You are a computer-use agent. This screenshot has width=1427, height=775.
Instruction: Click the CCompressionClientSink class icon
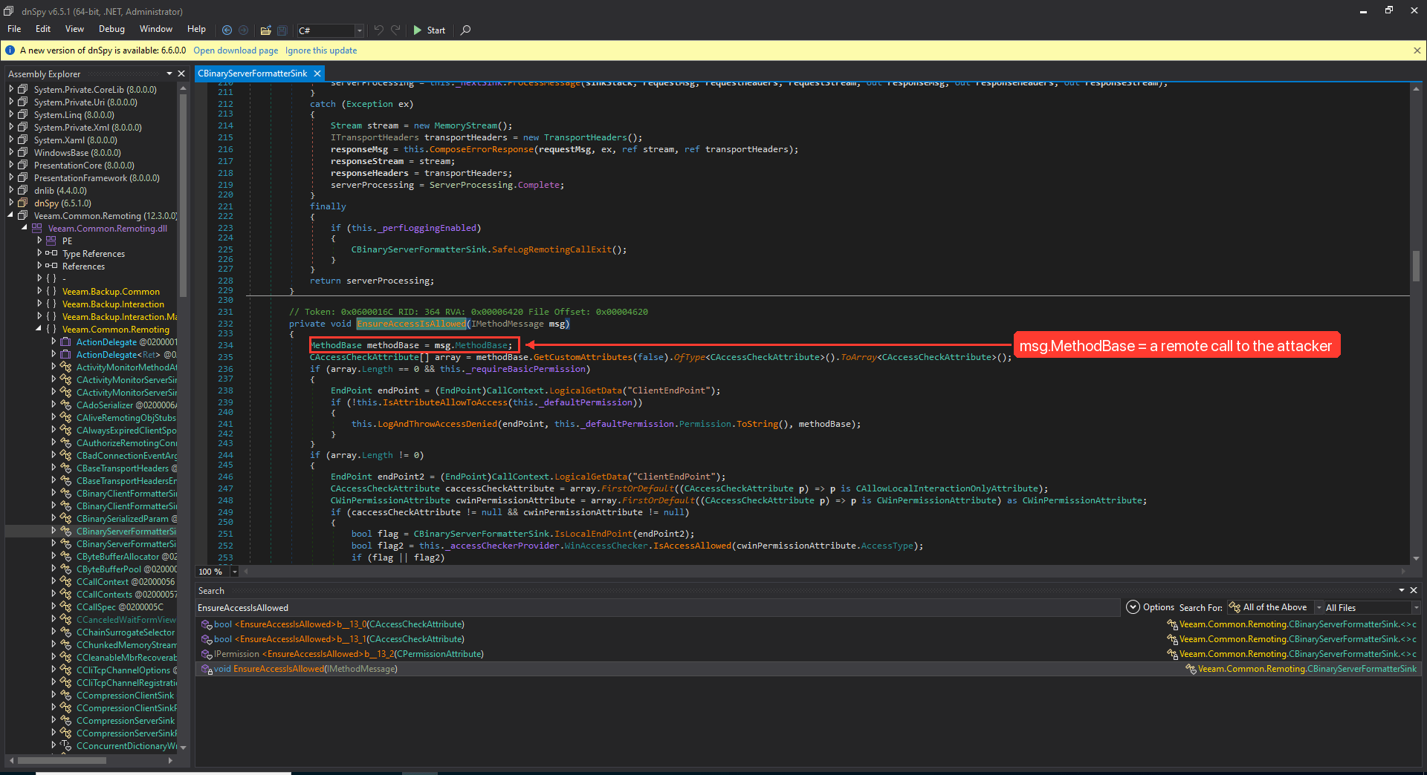click(65, 696)
